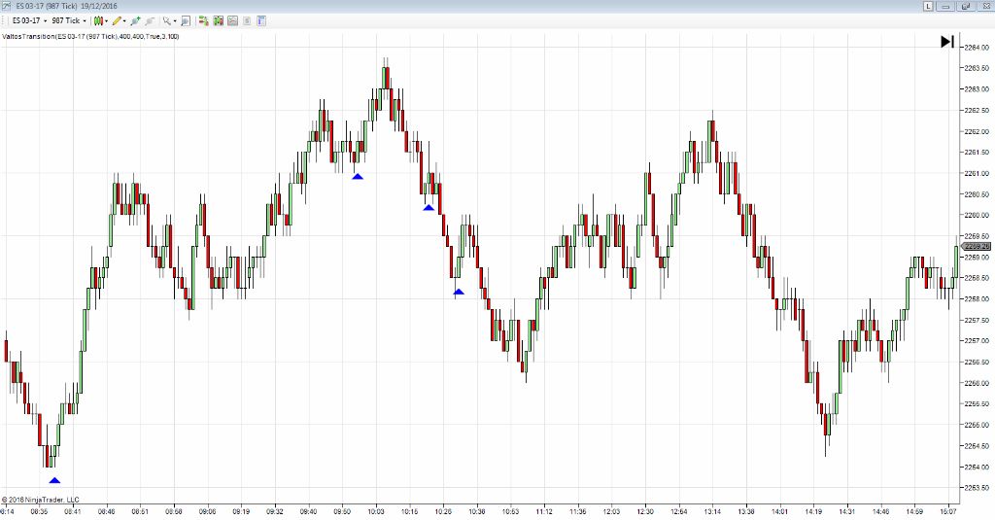This screenshot has height=520, width=995.
Task: Toggle the Data Box icon
Action: coord(248,20)
